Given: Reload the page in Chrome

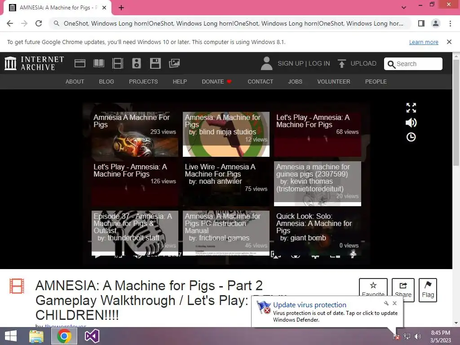Looking at the screenshot, I should 39,23.
